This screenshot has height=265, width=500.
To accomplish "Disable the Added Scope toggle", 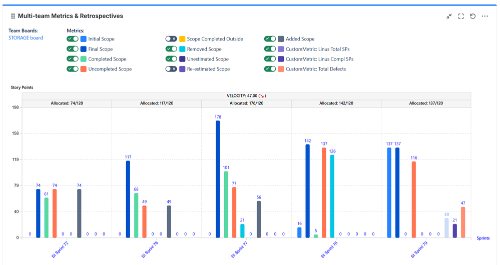I will (x=270, y=39).
